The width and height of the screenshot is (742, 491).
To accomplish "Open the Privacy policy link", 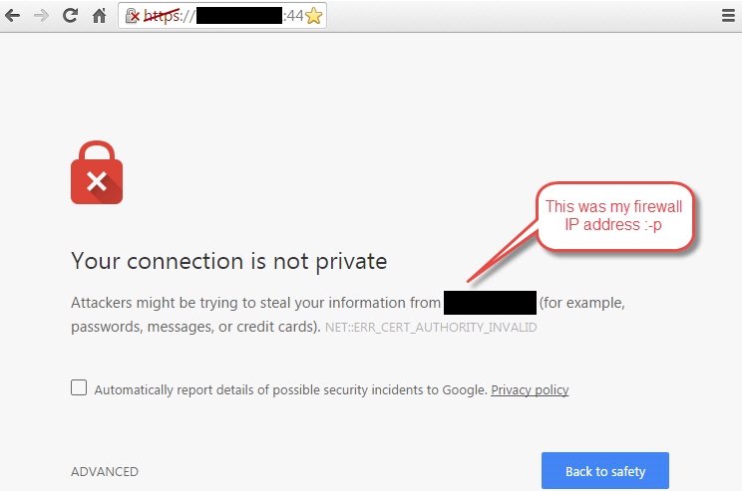I will pos(530,389).
